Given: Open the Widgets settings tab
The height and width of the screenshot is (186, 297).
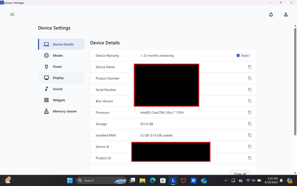Looking at the screenshot, I should click(x=61, y=100).
